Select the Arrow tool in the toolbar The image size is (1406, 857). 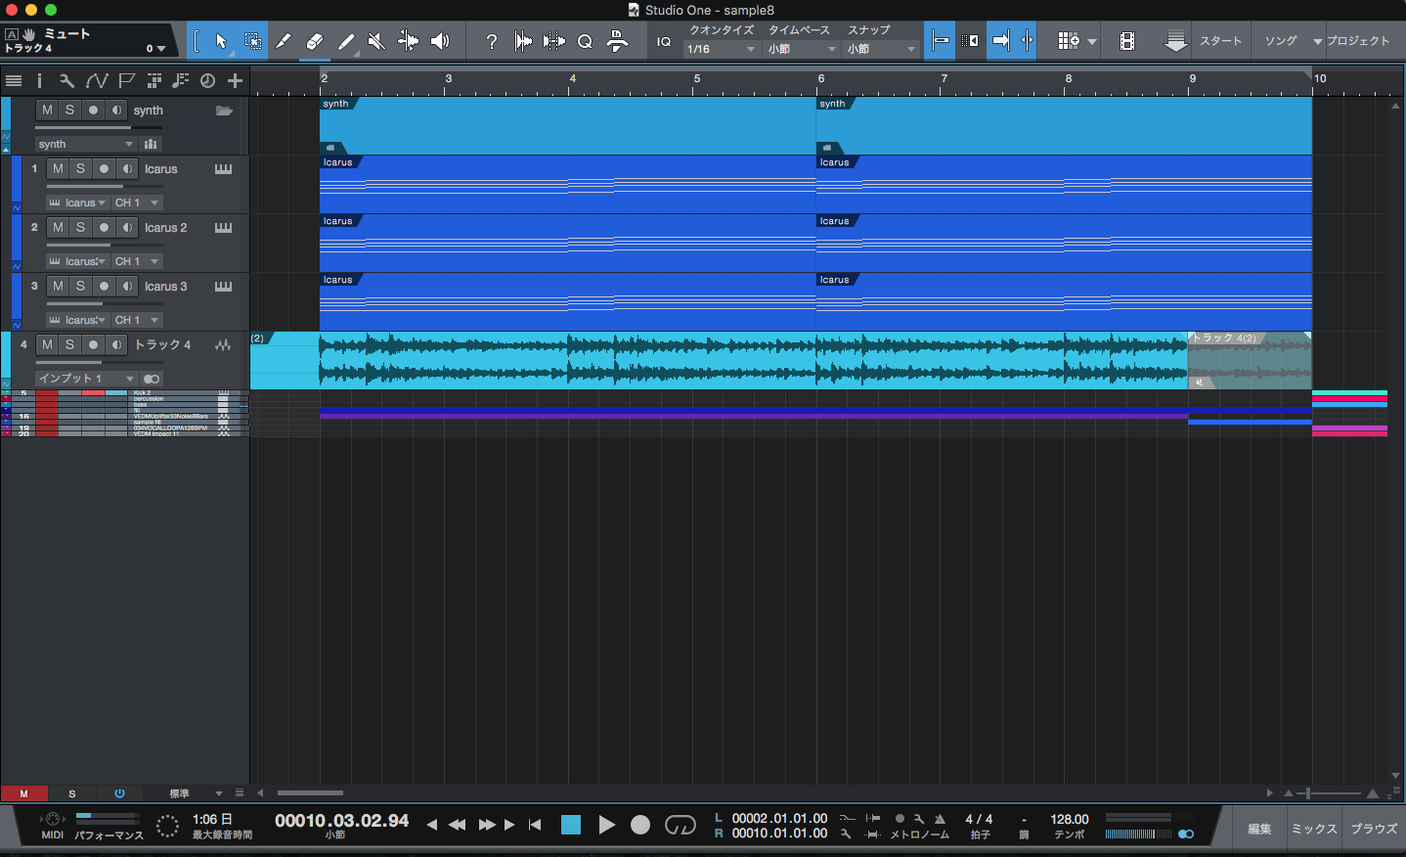221,41
